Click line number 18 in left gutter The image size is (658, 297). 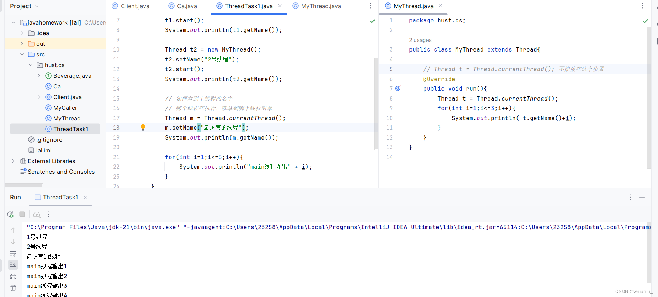coord(116,128)
